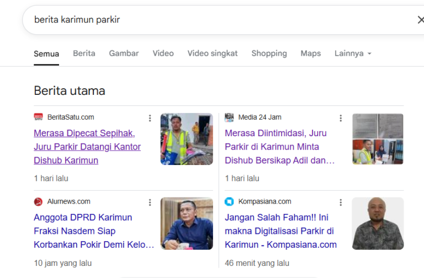Image resolution: width=424 pixels, height=278 pixels.
Task: Click the Kompasiana.com article thumbnail
Action: click(378, 223)
